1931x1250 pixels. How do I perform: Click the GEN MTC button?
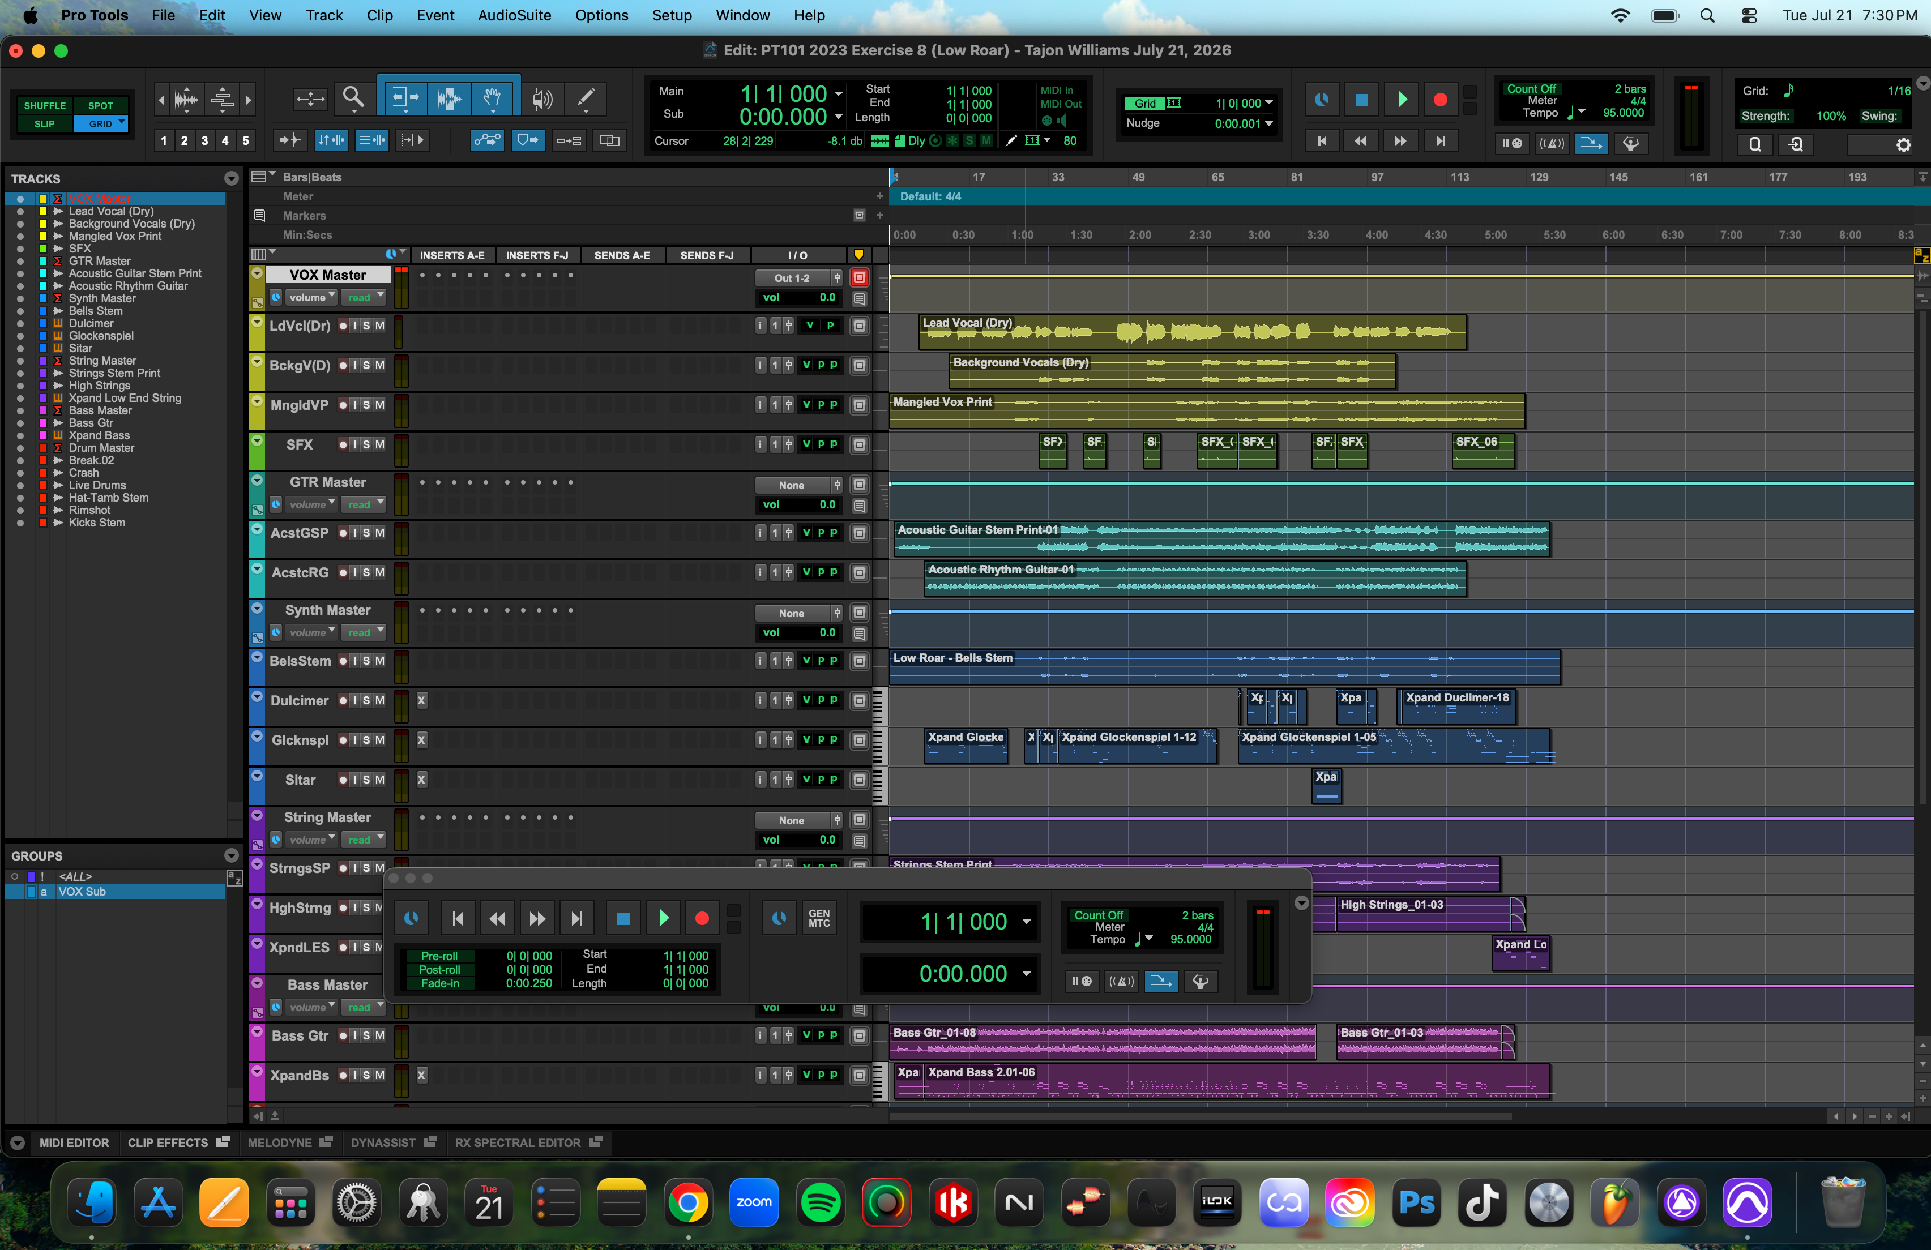click(x=819, y=918)
